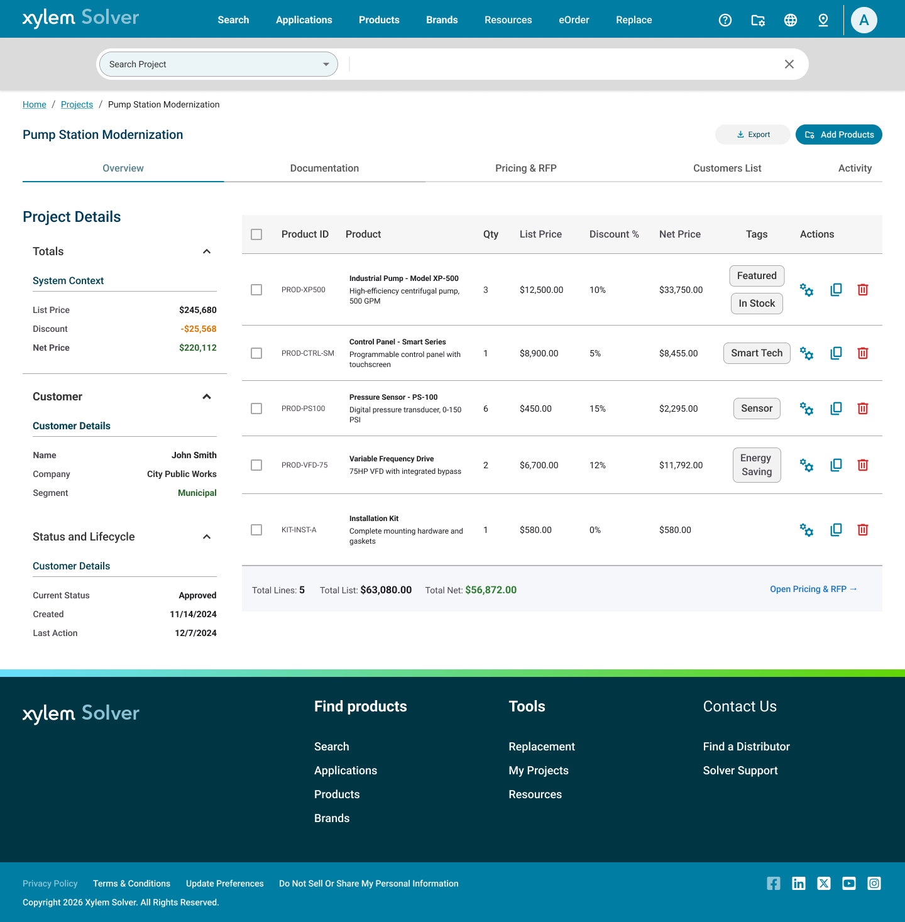Collapse the Totals section
Screen dimensions: 905x922
coord(207,251)
